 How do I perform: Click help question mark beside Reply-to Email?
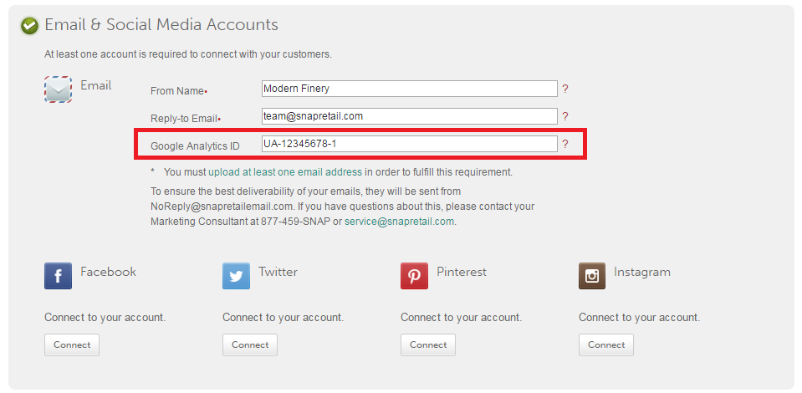[x=565, y=116]
